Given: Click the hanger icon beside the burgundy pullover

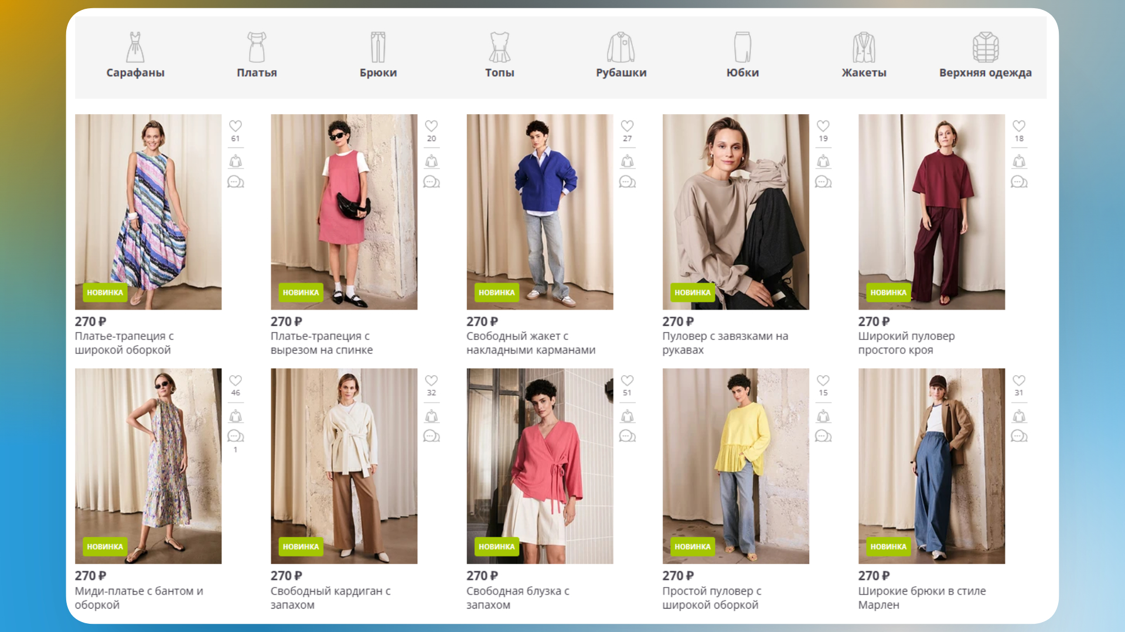Looking at the screenshot, I should point(1019,162).
